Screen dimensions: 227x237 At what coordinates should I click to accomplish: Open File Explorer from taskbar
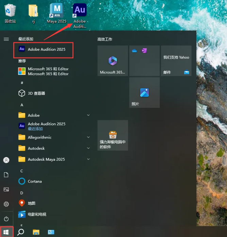click(36, 232)
